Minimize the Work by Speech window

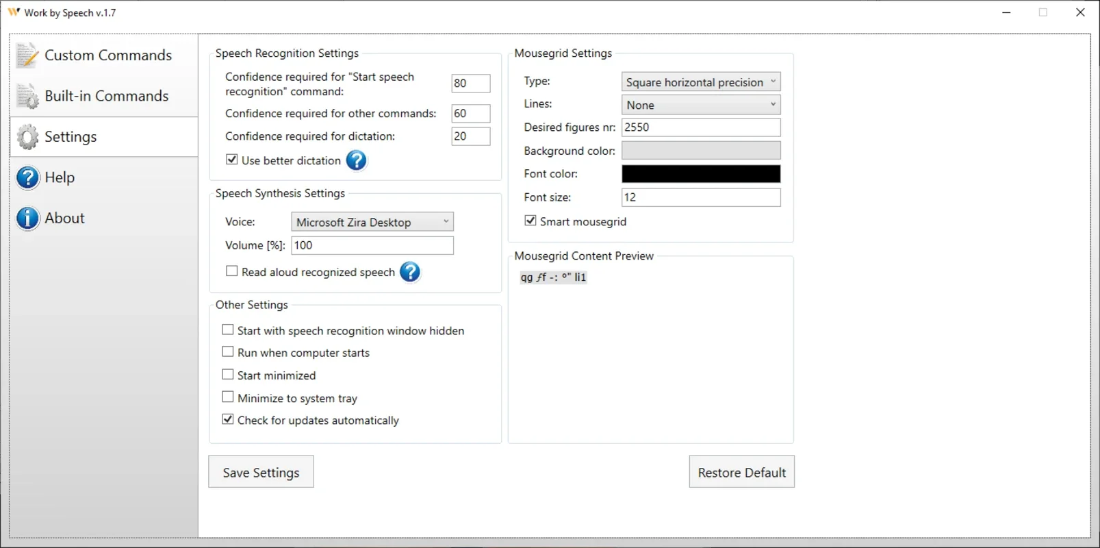[1006, 12]
